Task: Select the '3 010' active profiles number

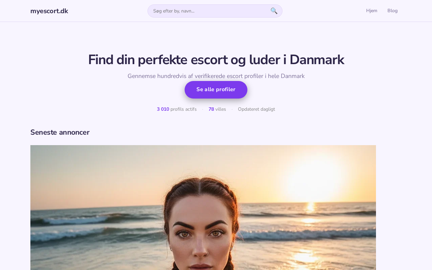Action: point(163,109)
